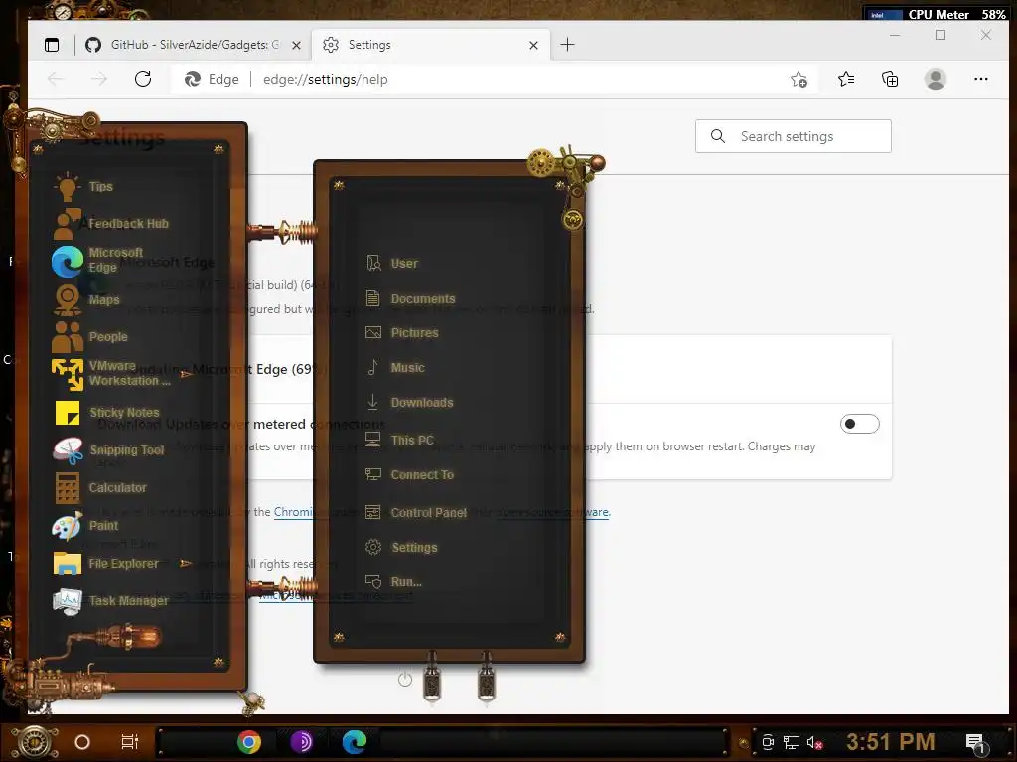The width and height of the screenshot is (1017, 762).
Task: Open Control Panel
Action: click(x=416, y=513)
